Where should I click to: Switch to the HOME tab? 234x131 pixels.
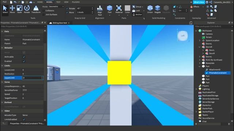click(40, 2)
